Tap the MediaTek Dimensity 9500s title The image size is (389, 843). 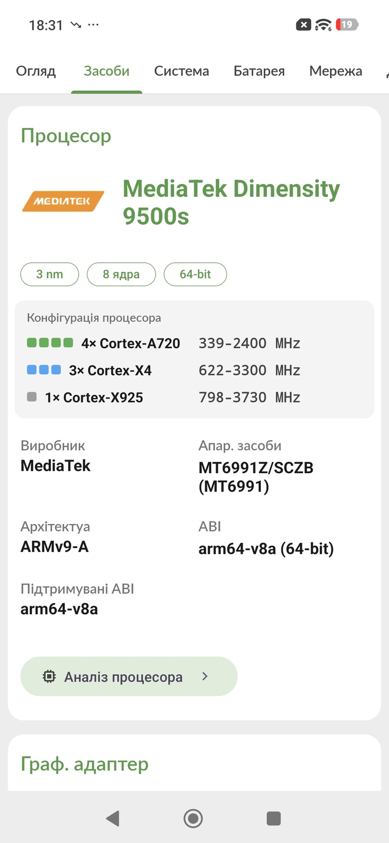tap(231, 202)
